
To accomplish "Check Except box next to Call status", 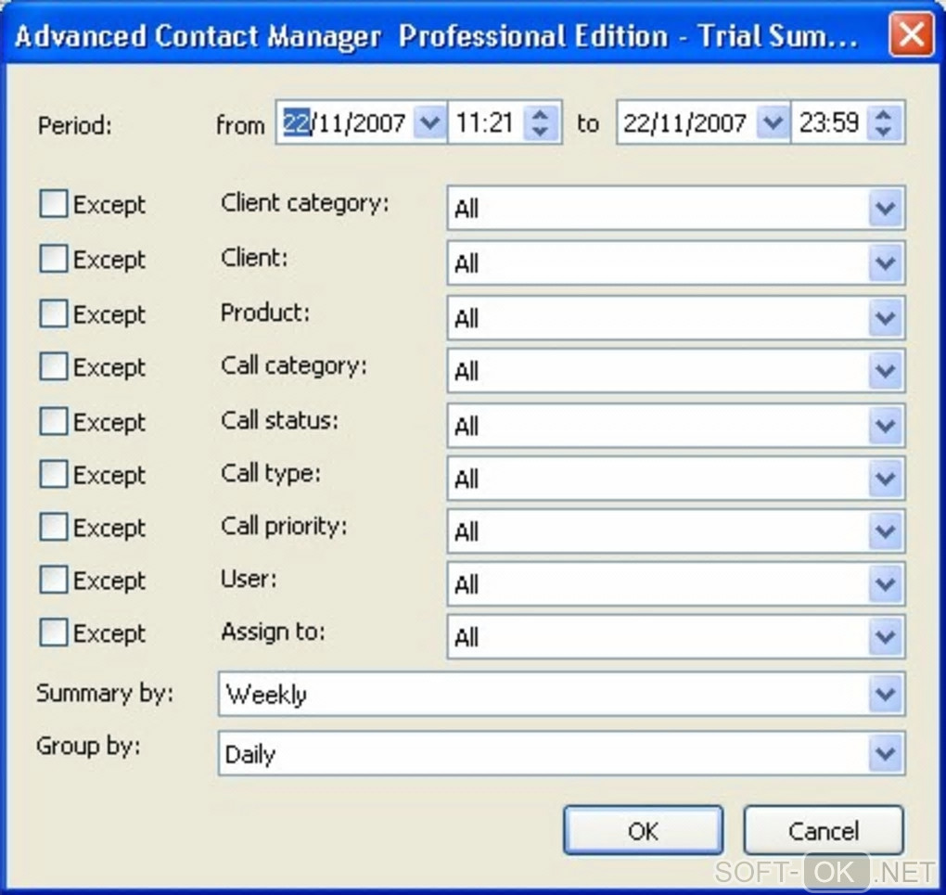I will [x=54, y=422].
